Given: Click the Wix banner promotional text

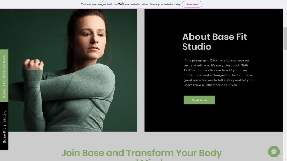Looking at the screenshot, I should (131, 4).
